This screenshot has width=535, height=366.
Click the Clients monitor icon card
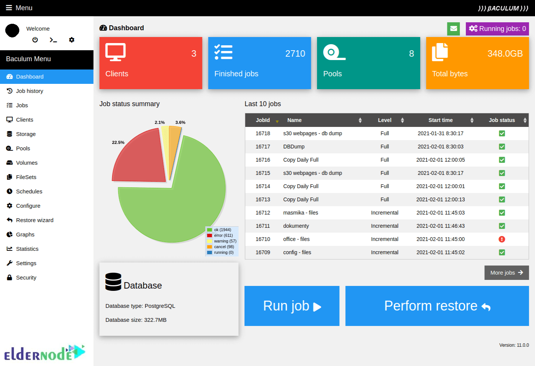pyautogui.click(x=115, y=52)
